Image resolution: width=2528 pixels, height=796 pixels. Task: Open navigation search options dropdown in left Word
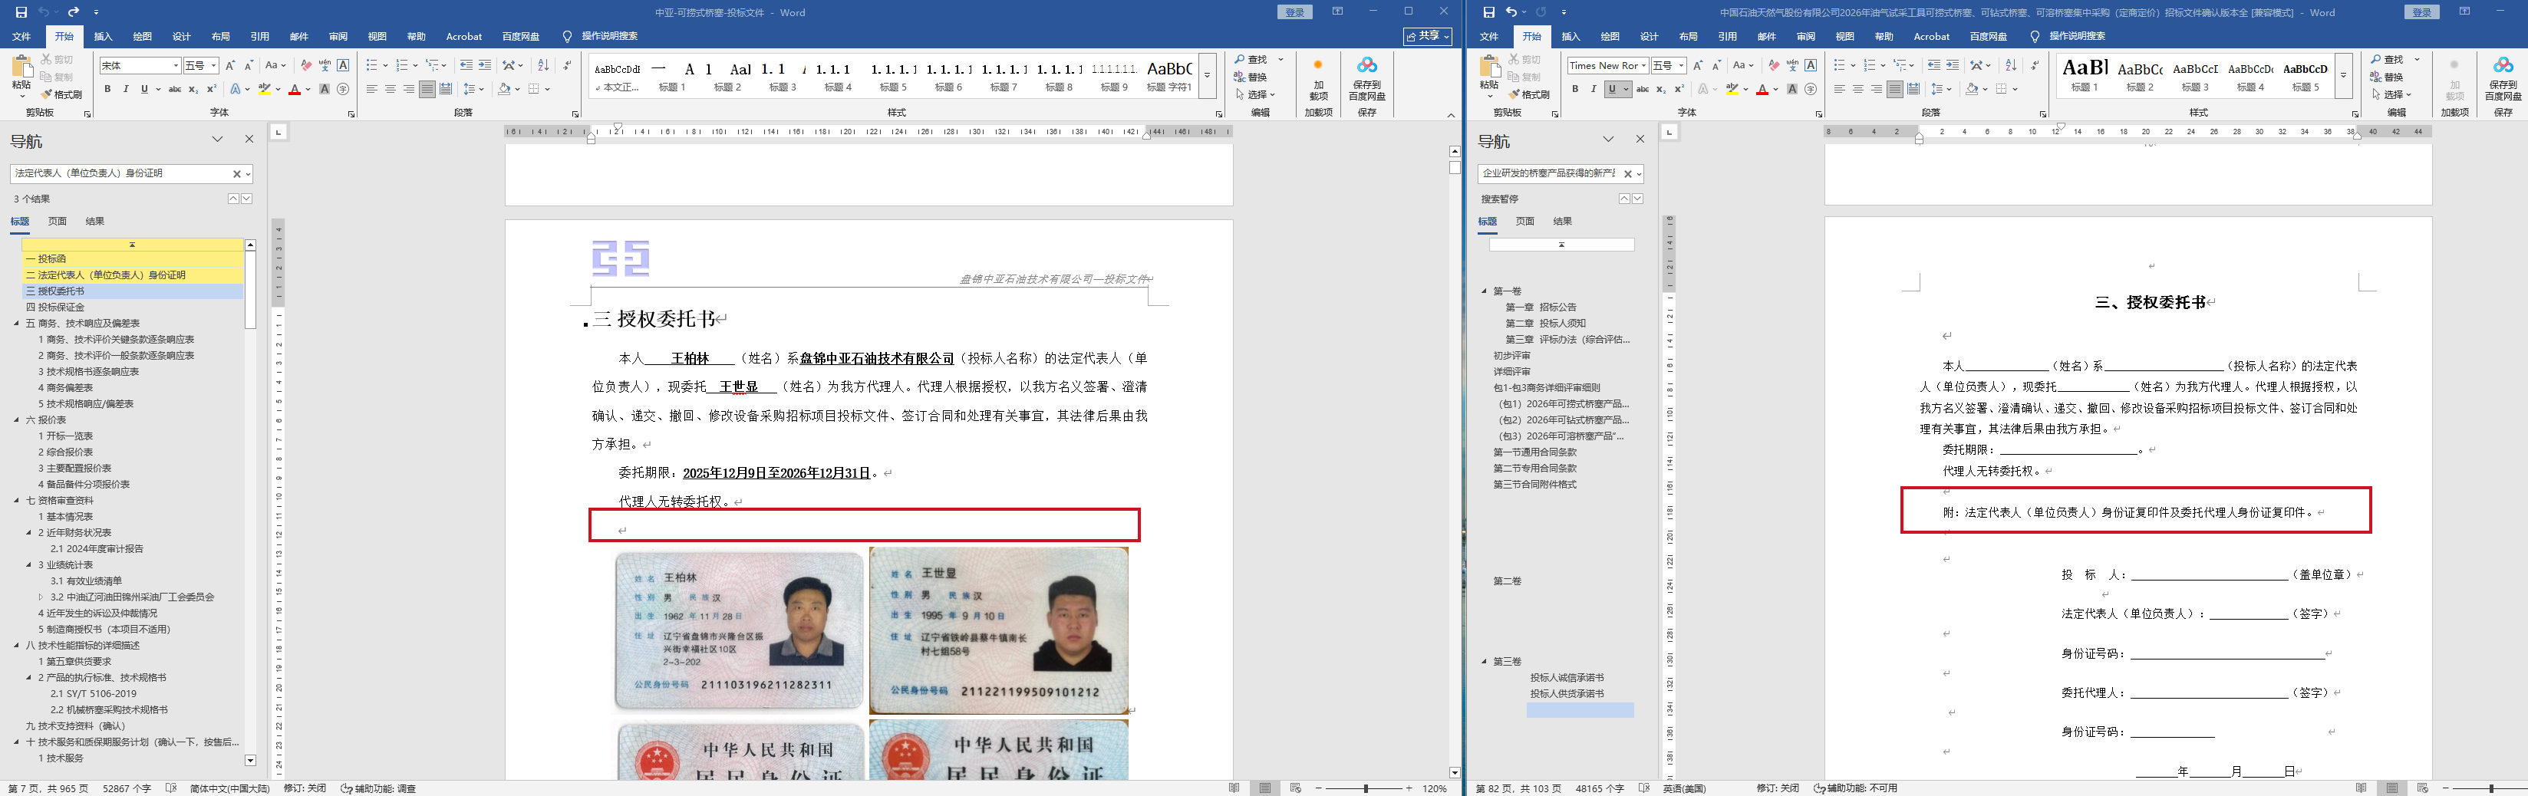click(x=249, y=174)
